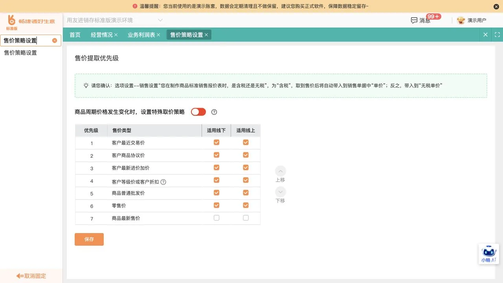
Task: Close the 业务利润表 tab
Action: (158, 35)
